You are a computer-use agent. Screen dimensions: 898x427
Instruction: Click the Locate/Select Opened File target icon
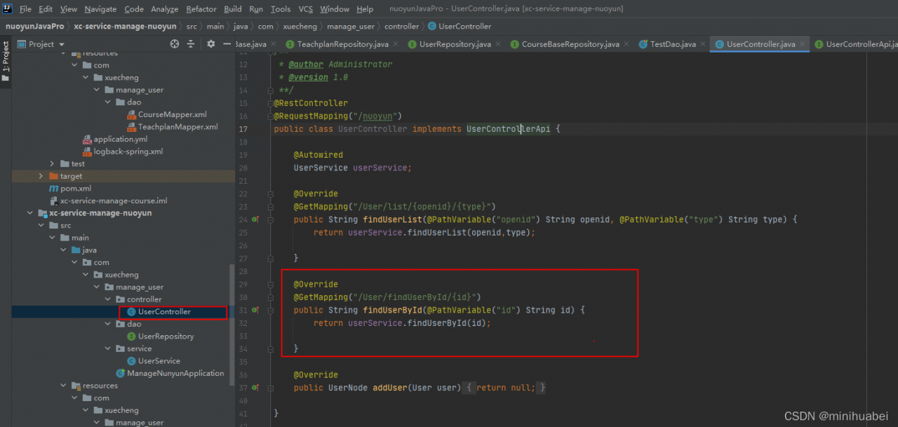(x=175, y=44)
